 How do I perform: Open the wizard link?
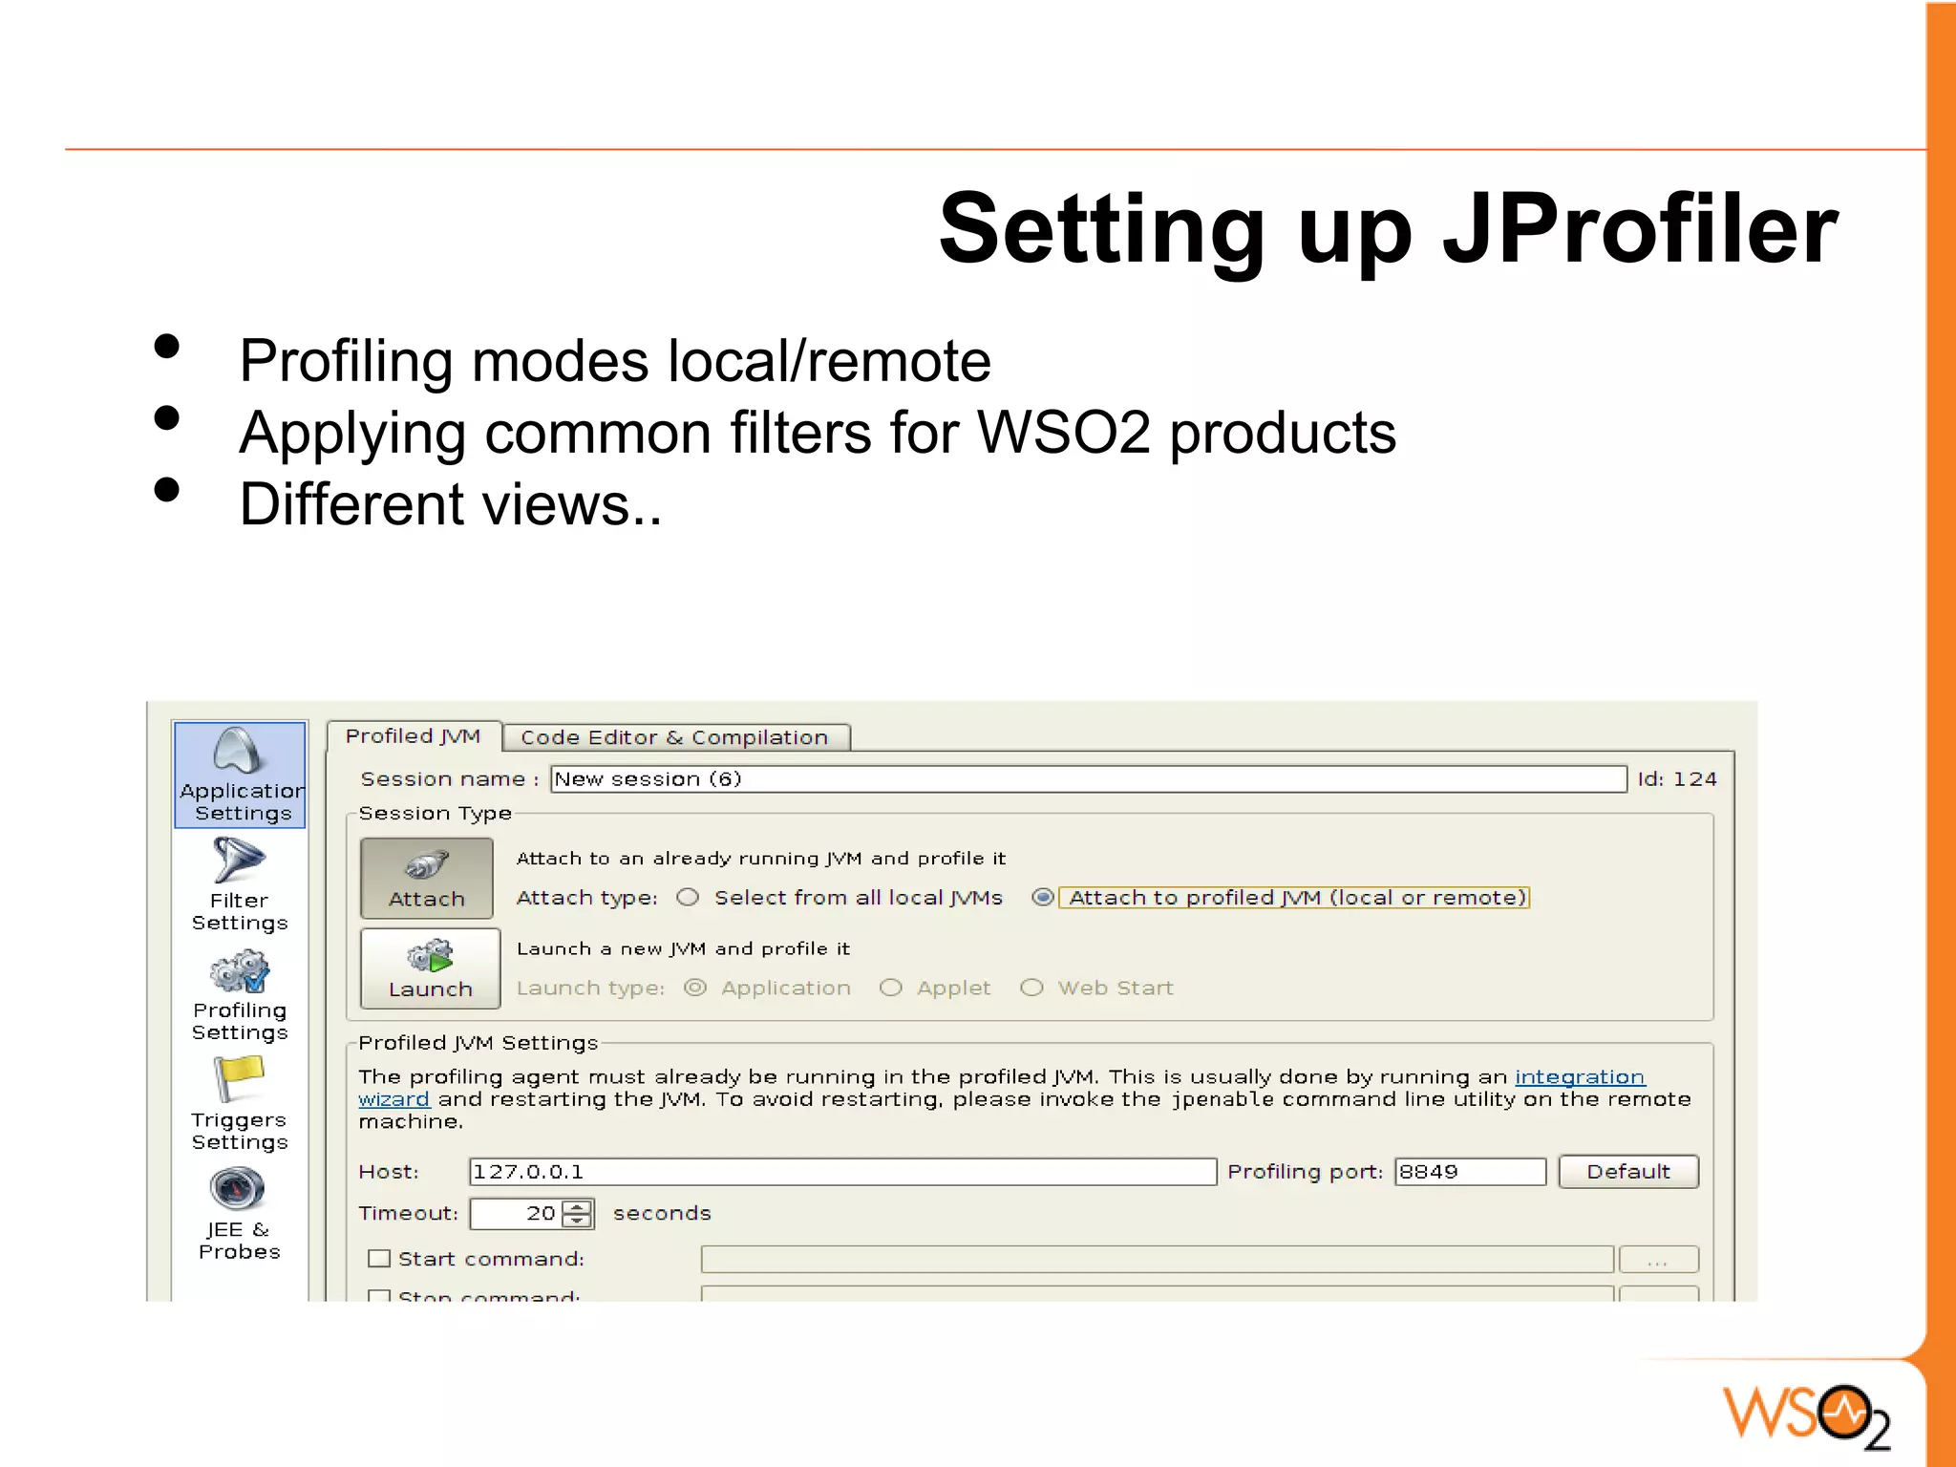[x=393, y=1099]
